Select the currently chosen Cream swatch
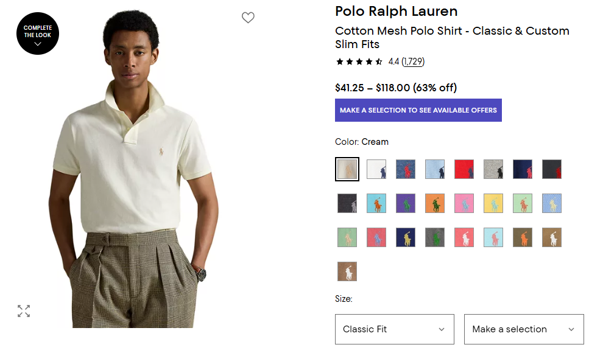 tap(347, 169)
